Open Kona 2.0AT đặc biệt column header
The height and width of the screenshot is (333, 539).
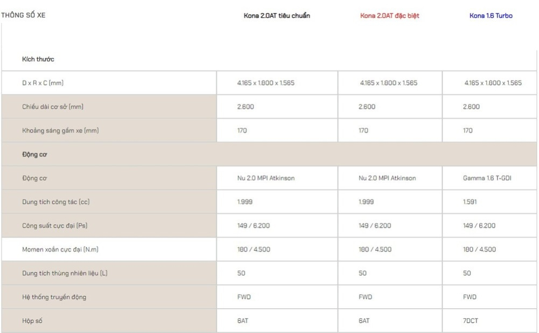[x=390, y=16]
